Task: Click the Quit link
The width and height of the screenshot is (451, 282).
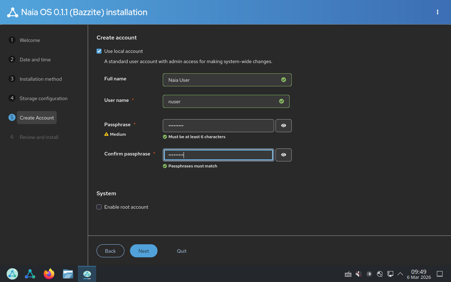Action: pos(181,251)
